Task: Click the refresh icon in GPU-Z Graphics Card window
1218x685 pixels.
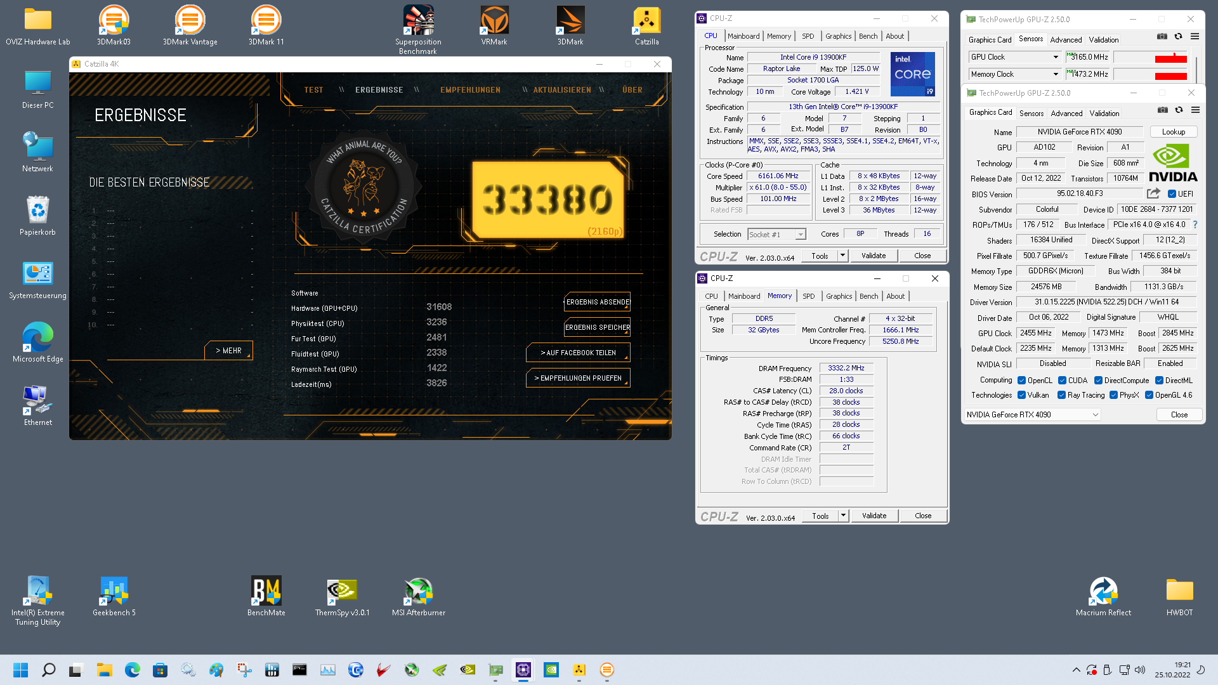Action: (1179, 110)
